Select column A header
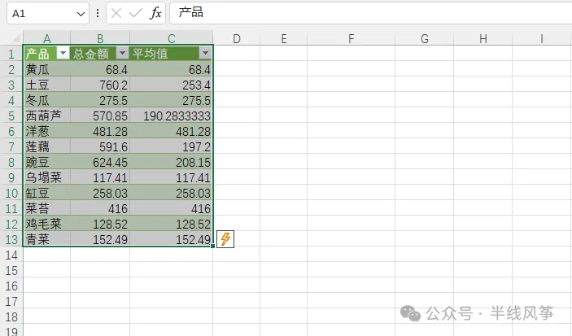 [46, 38]
